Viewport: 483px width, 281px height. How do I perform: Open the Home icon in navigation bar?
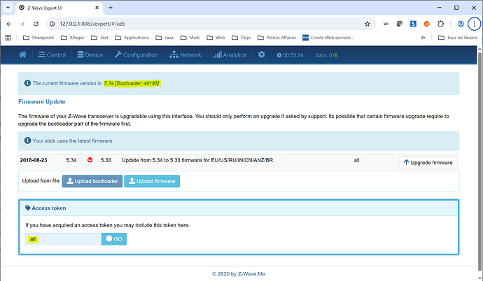coord(22,55)
